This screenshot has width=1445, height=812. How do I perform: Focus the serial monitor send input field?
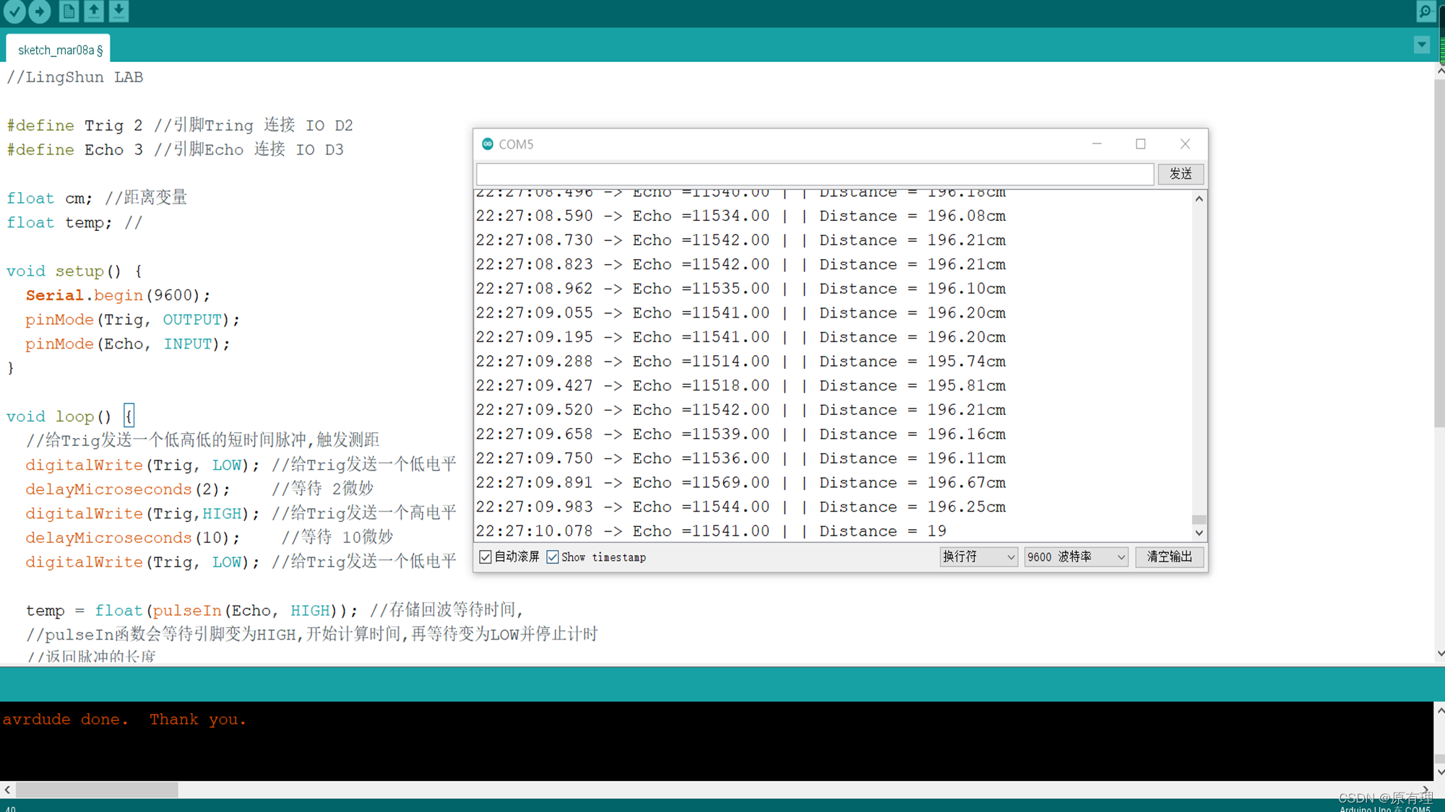pos(815,174)
